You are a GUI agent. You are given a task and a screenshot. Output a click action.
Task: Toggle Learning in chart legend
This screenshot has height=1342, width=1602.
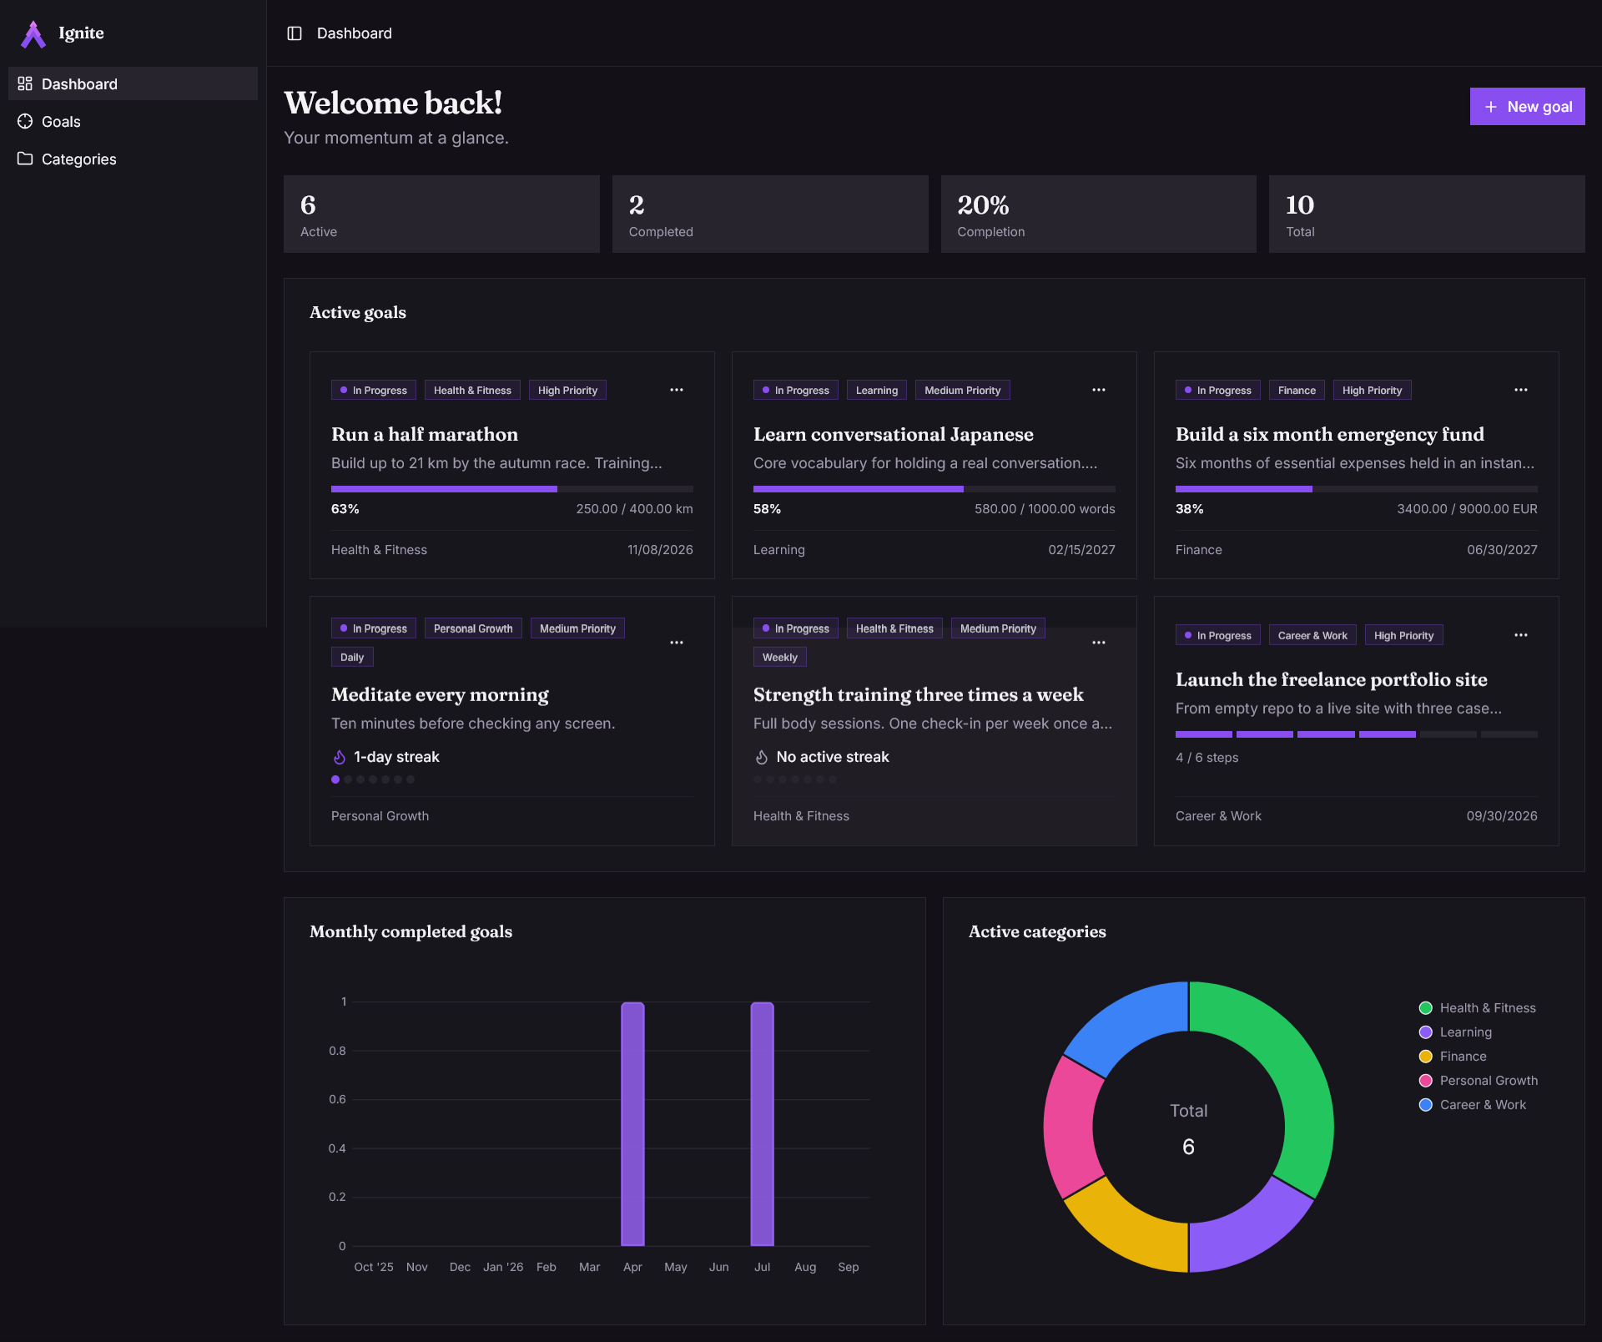point(1456,1032)
